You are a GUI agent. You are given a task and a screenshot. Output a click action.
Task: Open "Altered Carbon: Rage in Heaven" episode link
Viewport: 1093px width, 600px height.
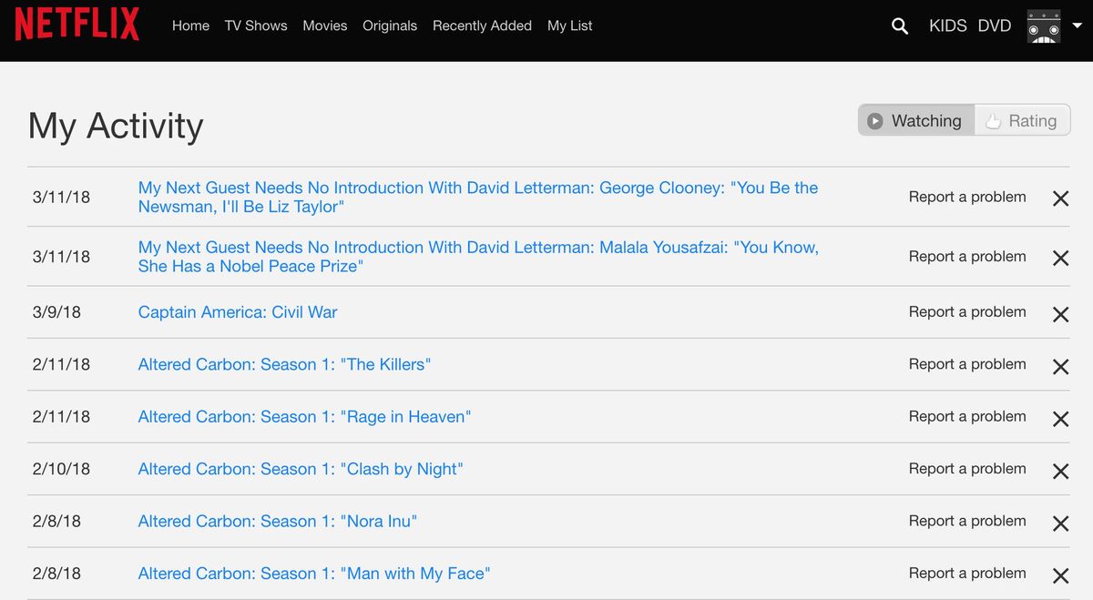click(304, 416)
